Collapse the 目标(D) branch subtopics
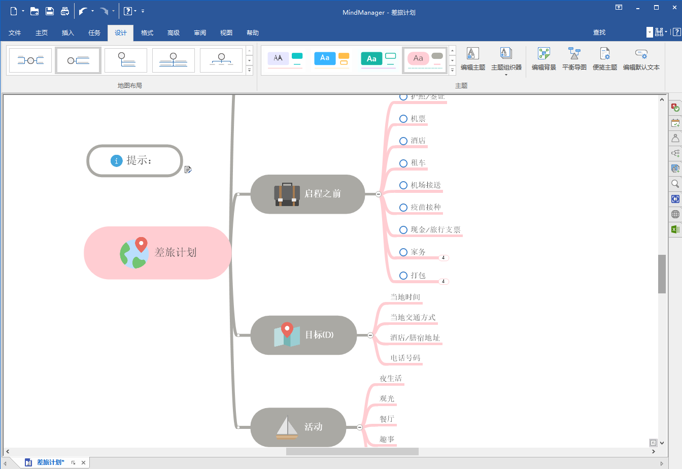This screenshot has width=682, height=469. click(370, 335)
